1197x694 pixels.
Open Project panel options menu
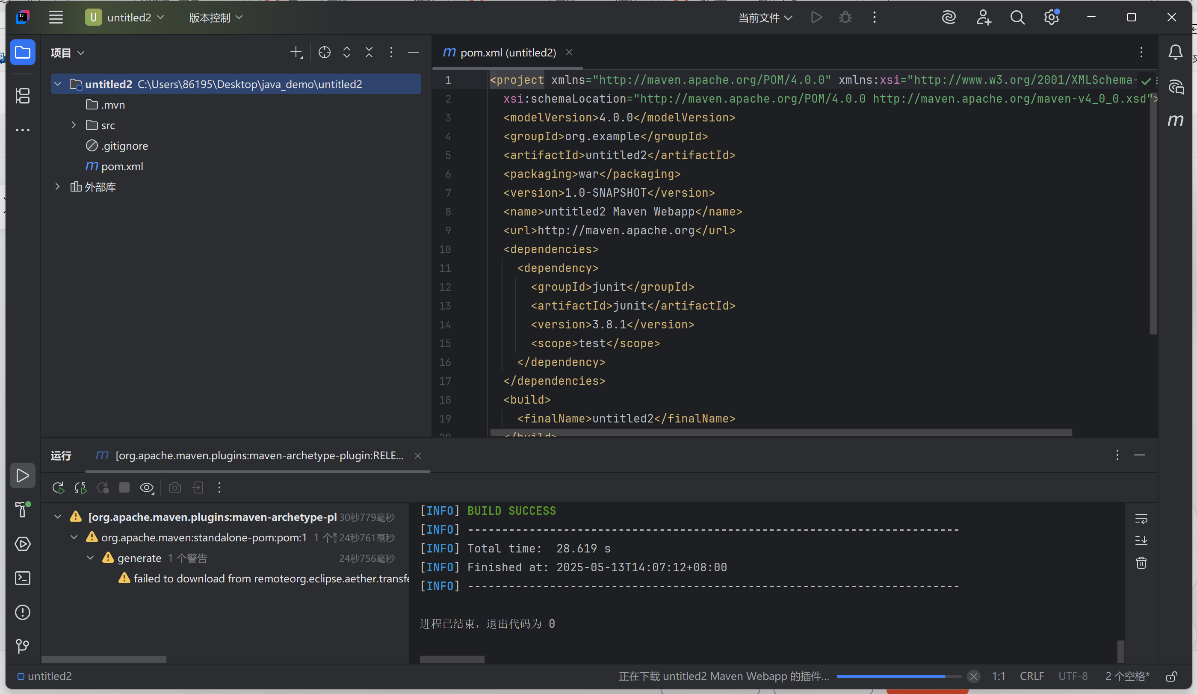tap(391, 52)
